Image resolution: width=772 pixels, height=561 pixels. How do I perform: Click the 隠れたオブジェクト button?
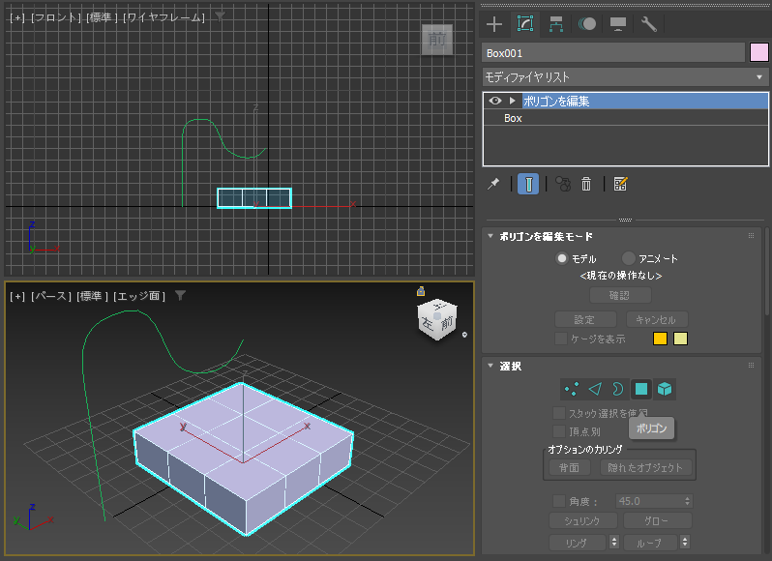pyautogui.click(x=645, y=467)
